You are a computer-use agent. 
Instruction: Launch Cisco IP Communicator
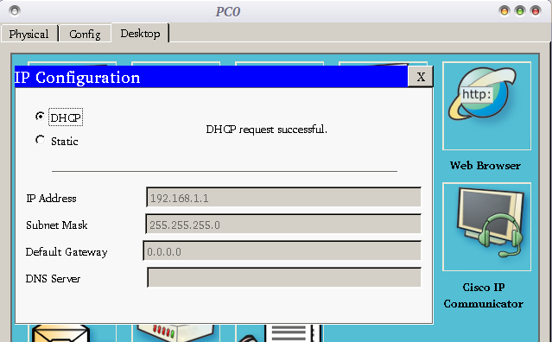click(x=486, y=226)
